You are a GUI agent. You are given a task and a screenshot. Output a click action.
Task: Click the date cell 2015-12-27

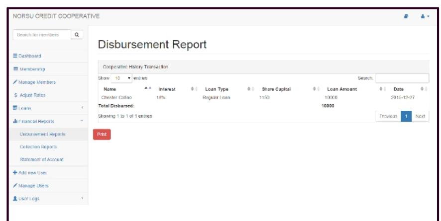point(403,97)
